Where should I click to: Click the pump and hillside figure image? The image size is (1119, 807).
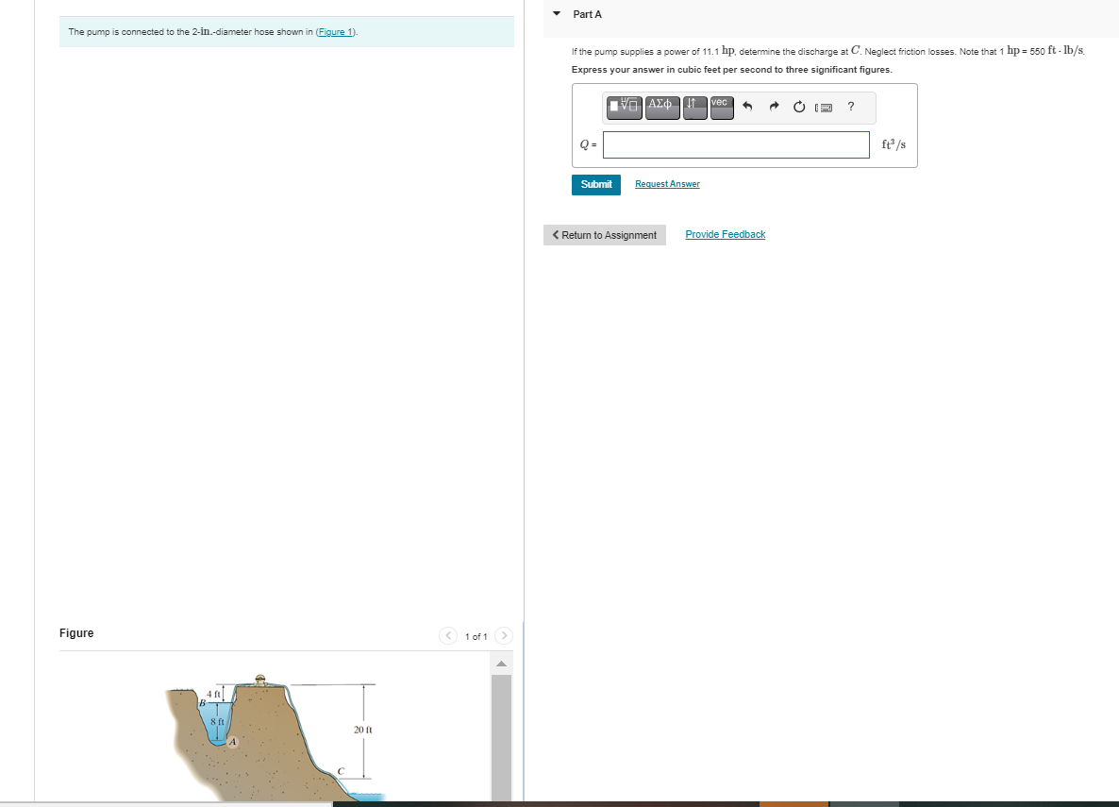275,737
